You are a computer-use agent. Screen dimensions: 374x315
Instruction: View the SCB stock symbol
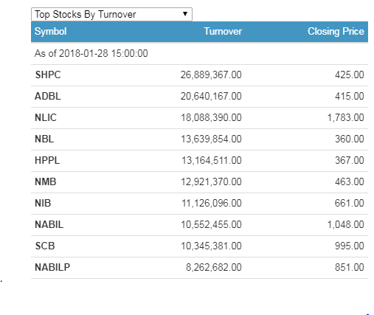click(45, 246)
